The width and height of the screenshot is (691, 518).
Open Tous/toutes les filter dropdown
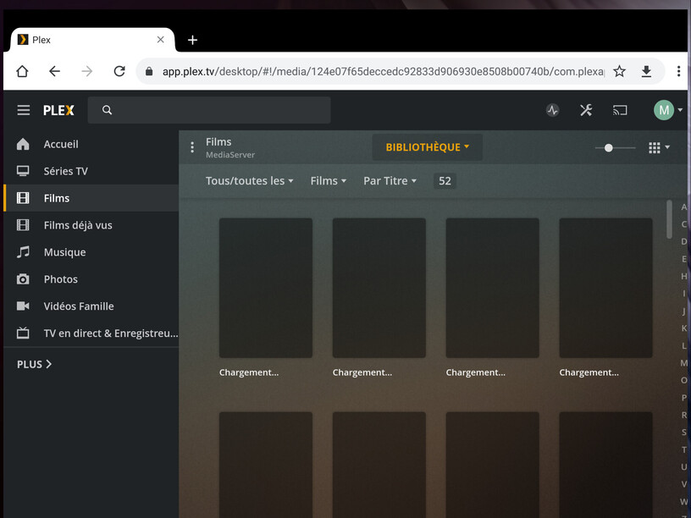pyautogui.click(x=250, y=180)
